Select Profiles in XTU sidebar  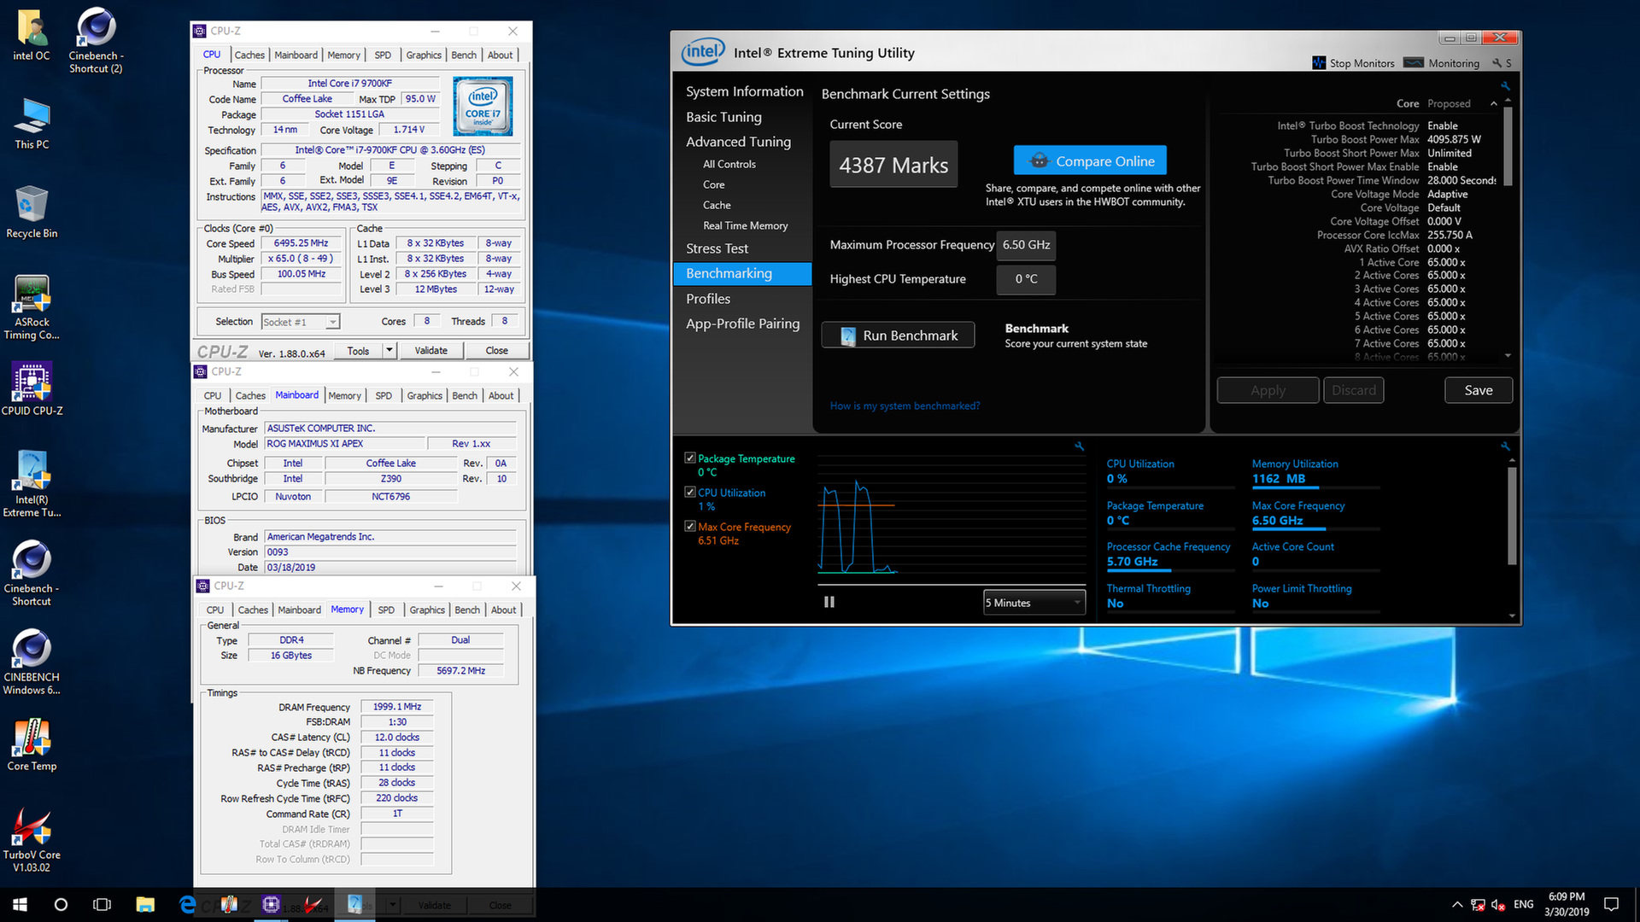(x=708, y=299)
